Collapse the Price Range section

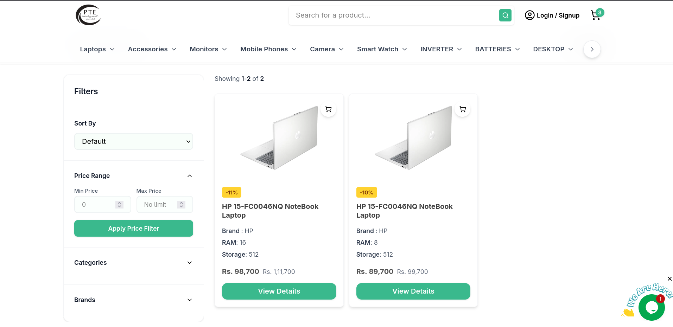click(134, 176)
